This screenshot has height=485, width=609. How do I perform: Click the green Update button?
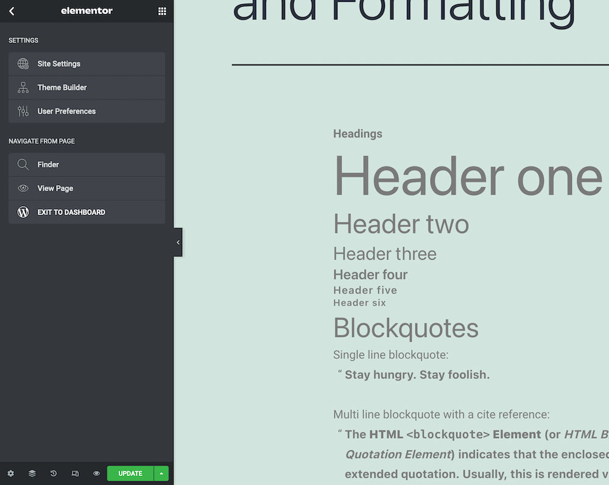tap(130, 473)
